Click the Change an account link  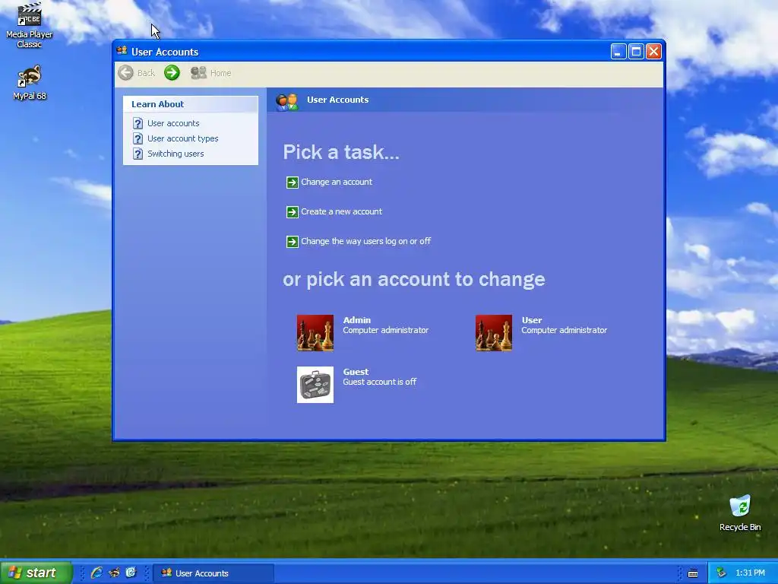click(337, 182)
